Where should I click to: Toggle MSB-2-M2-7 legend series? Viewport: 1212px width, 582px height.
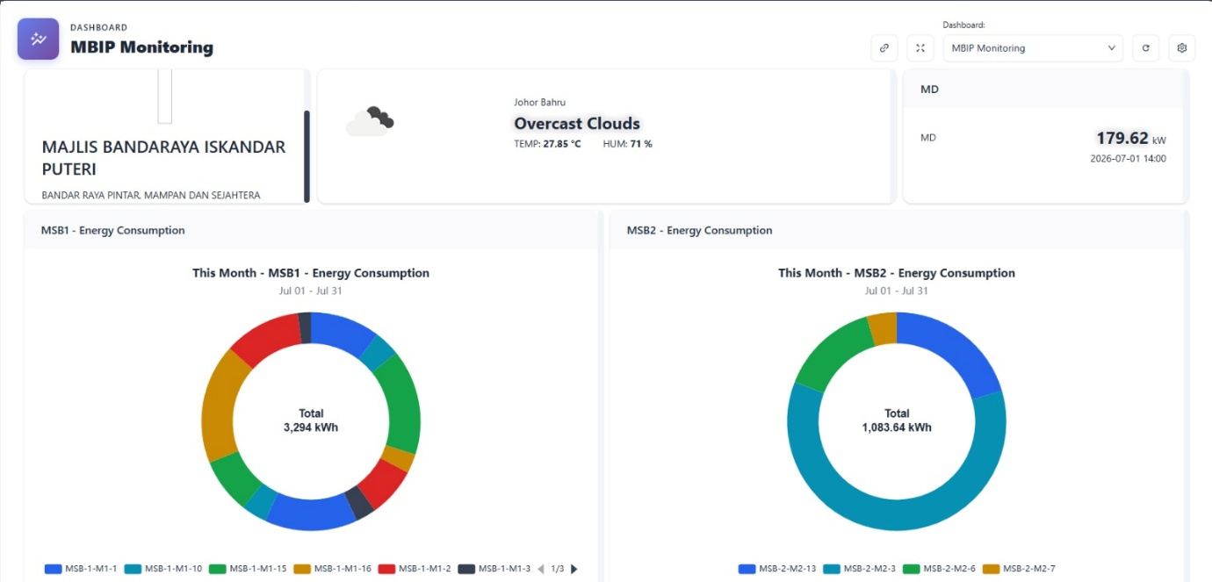pyautogui.click(x=1019, y=569)
